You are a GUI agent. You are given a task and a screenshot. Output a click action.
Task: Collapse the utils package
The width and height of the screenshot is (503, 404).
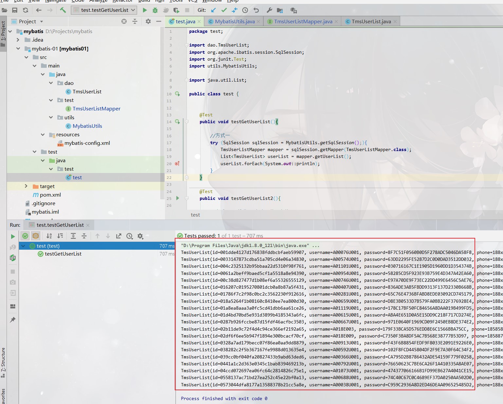51,117
